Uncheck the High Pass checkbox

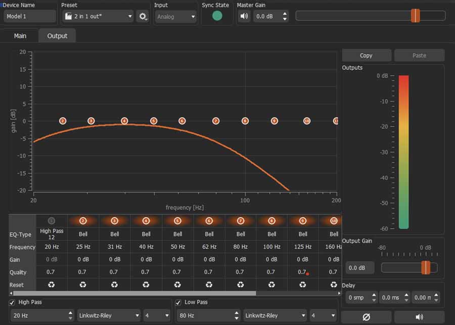tap(12, 303)
